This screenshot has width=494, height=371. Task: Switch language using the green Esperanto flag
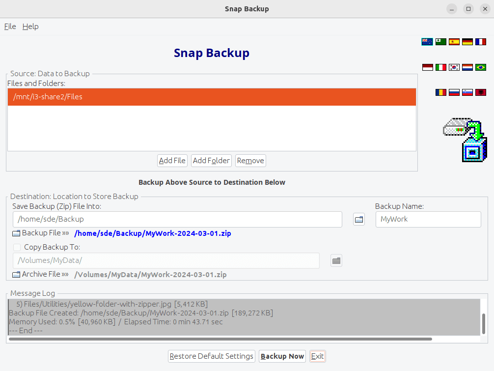click(441, 42)
